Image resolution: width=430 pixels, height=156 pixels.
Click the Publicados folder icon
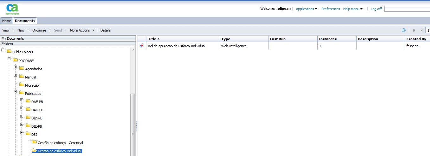point(22,93)
